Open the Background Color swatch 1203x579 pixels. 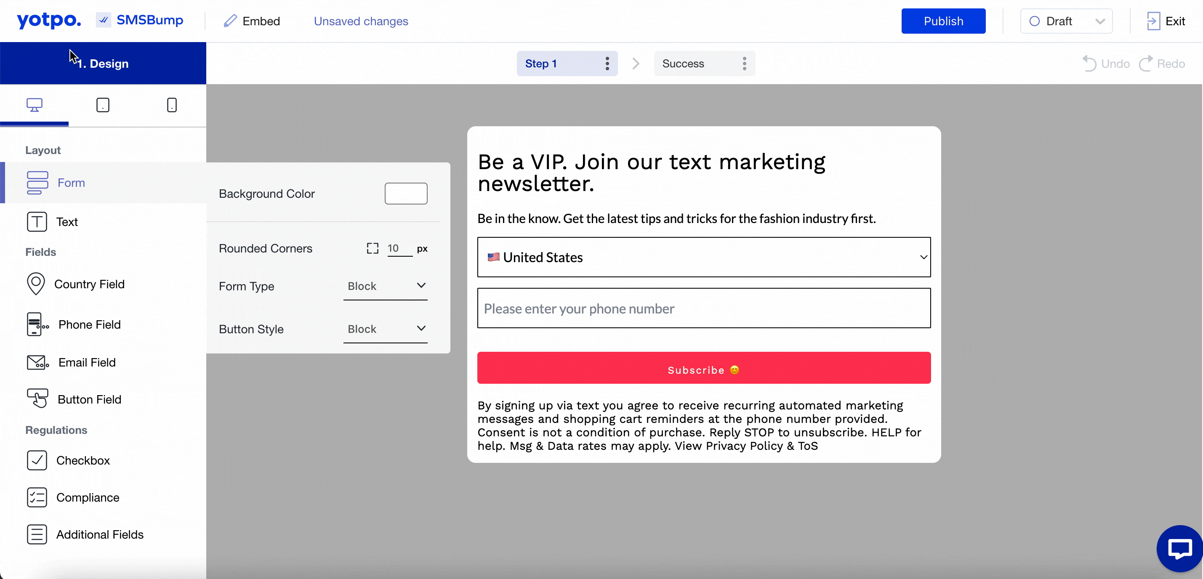(x=406, y=194)
